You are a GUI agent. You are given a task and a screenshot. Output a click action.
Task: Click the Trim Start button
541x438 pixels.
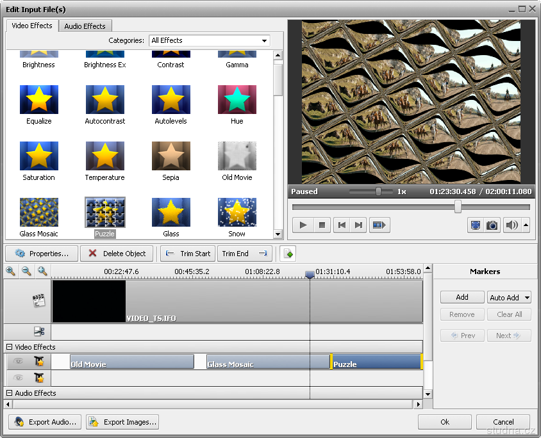pos(188,254)
